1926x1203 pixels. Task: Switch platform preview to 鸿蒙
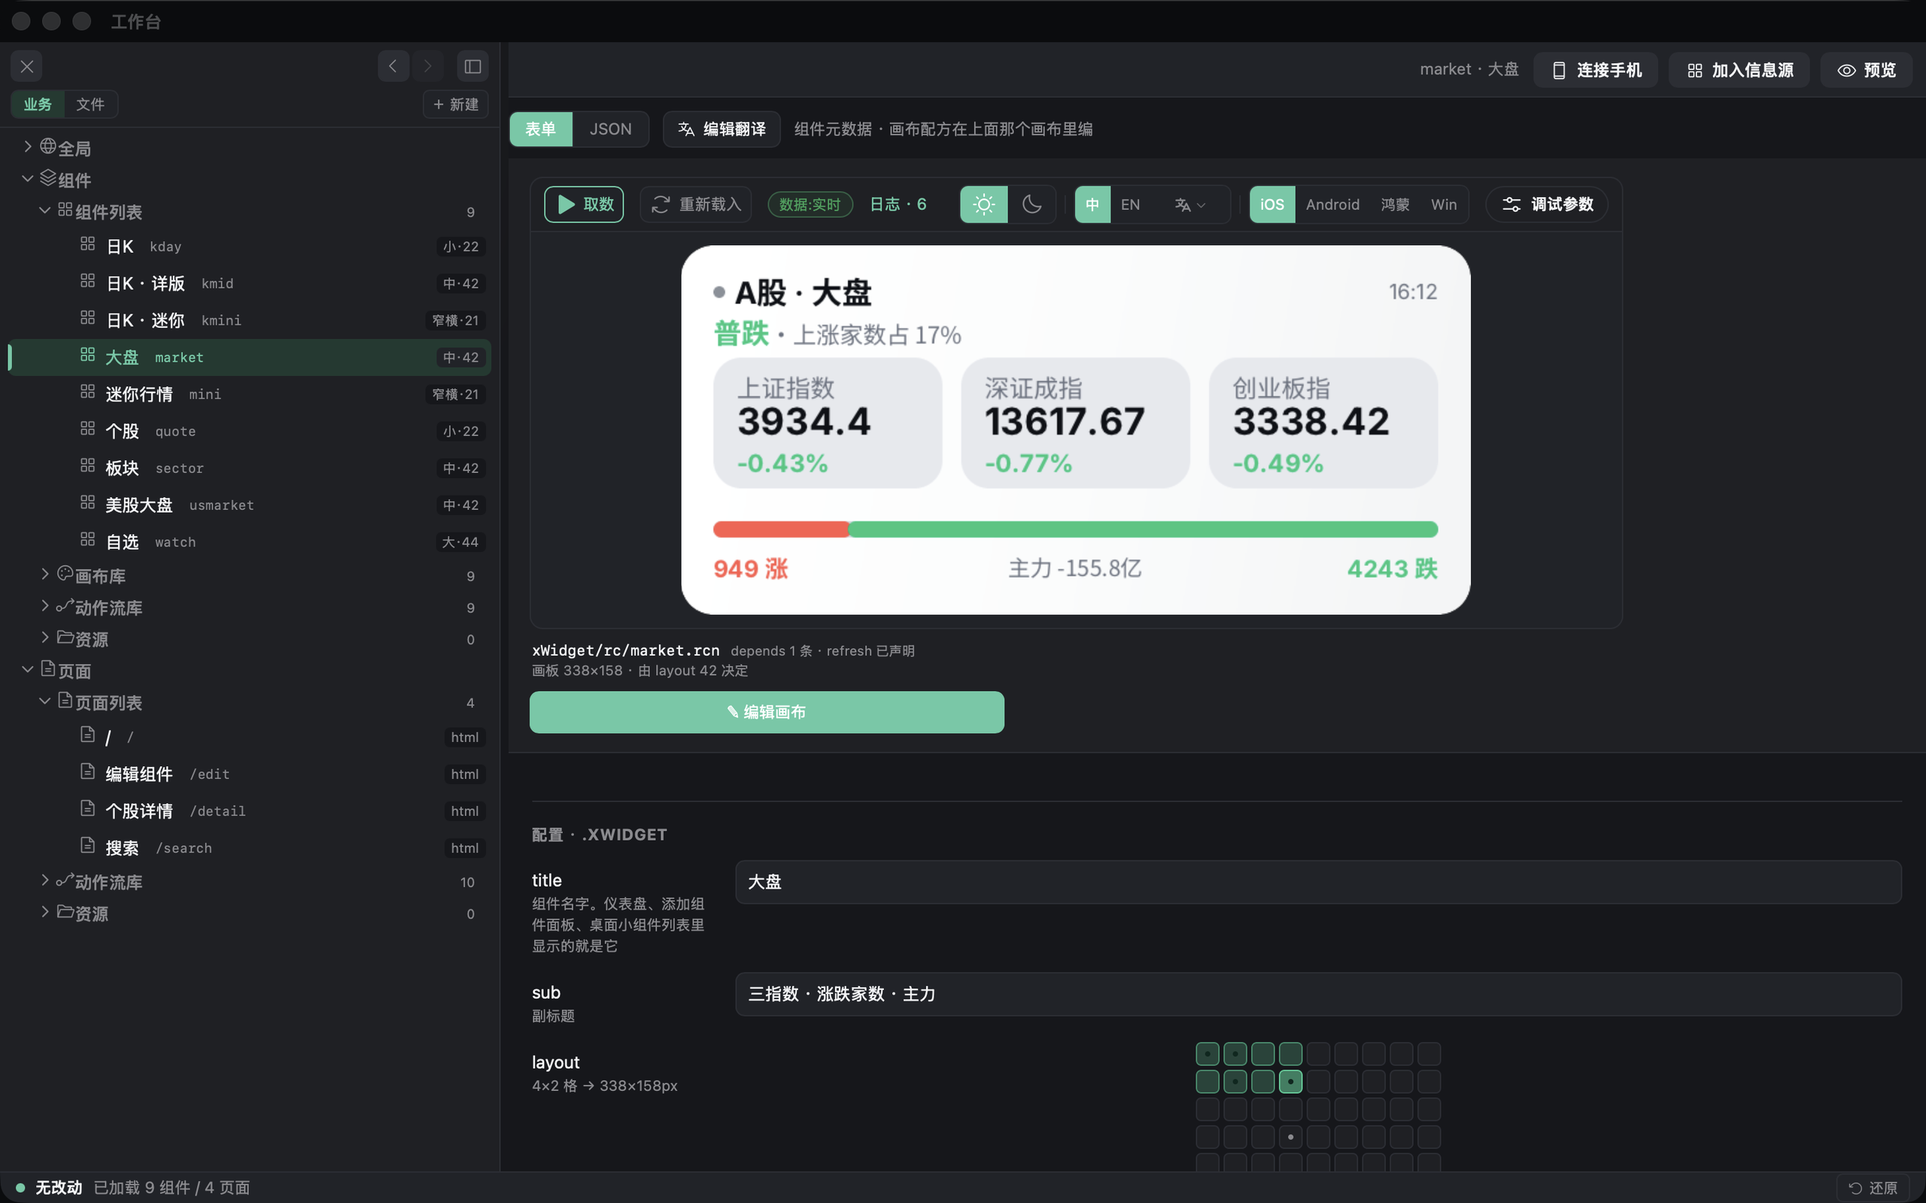[x=1395, y=205]
